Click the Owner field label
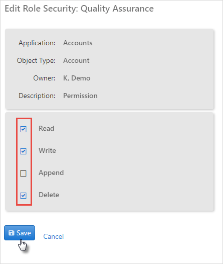Image resolution: width=223 pixels, height=264 pixels. tap(44, 78)
